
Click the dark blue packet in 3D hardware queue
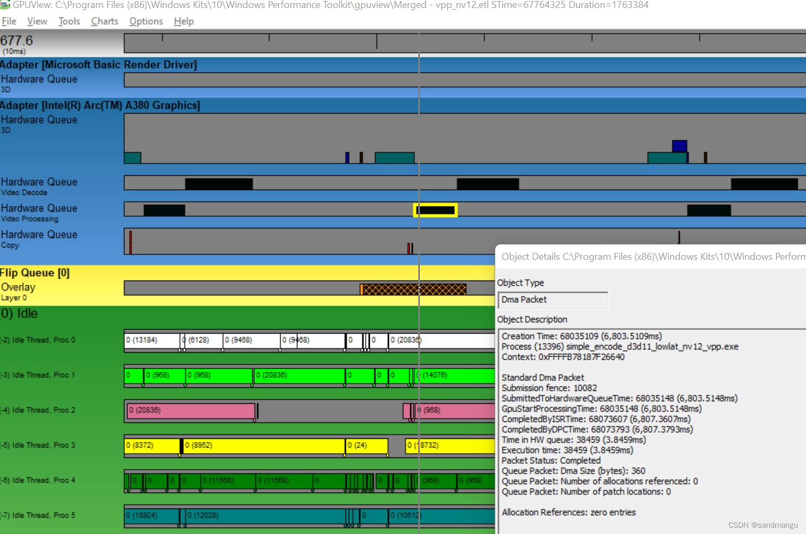click(680, 146)
